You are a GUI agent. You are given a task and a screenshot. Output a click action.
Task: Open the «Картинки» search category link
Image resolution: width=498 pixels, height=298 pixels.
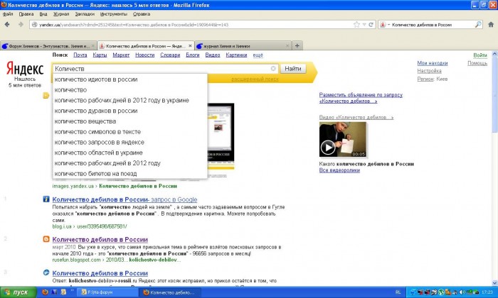(x=236, y=55)
